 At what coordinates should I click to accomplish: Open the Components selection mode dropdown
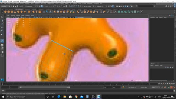click(x=30, y=6)
